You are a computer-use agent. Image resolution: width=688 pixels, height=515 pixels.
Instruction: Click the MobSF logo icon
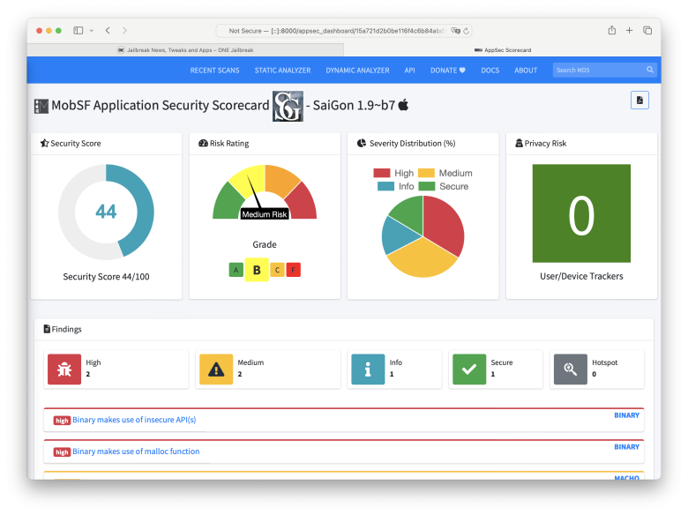41,106
